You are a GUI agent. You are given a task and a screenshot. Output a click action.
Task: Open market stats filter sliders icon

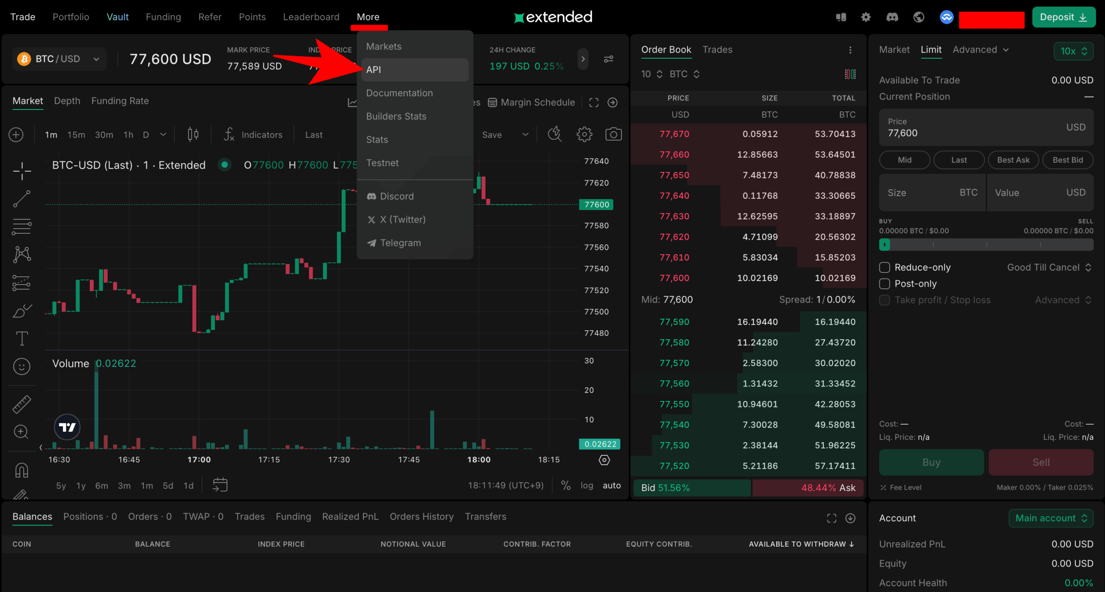tap(609, 59)
